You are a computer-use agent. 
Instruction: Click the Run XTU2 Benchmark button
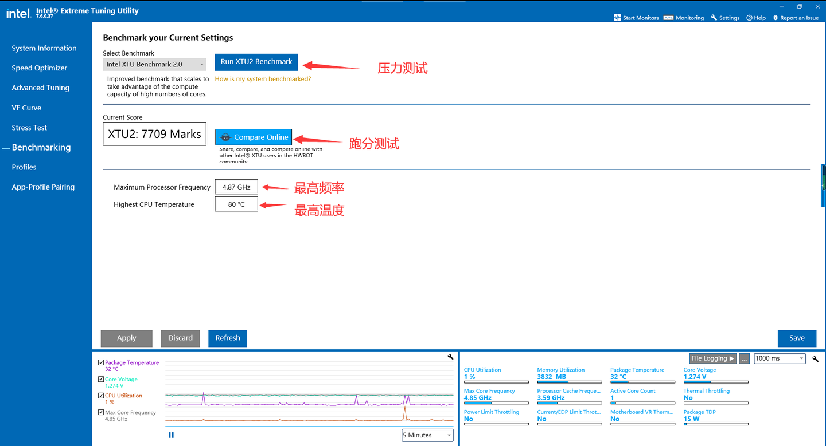coord(256,62)
